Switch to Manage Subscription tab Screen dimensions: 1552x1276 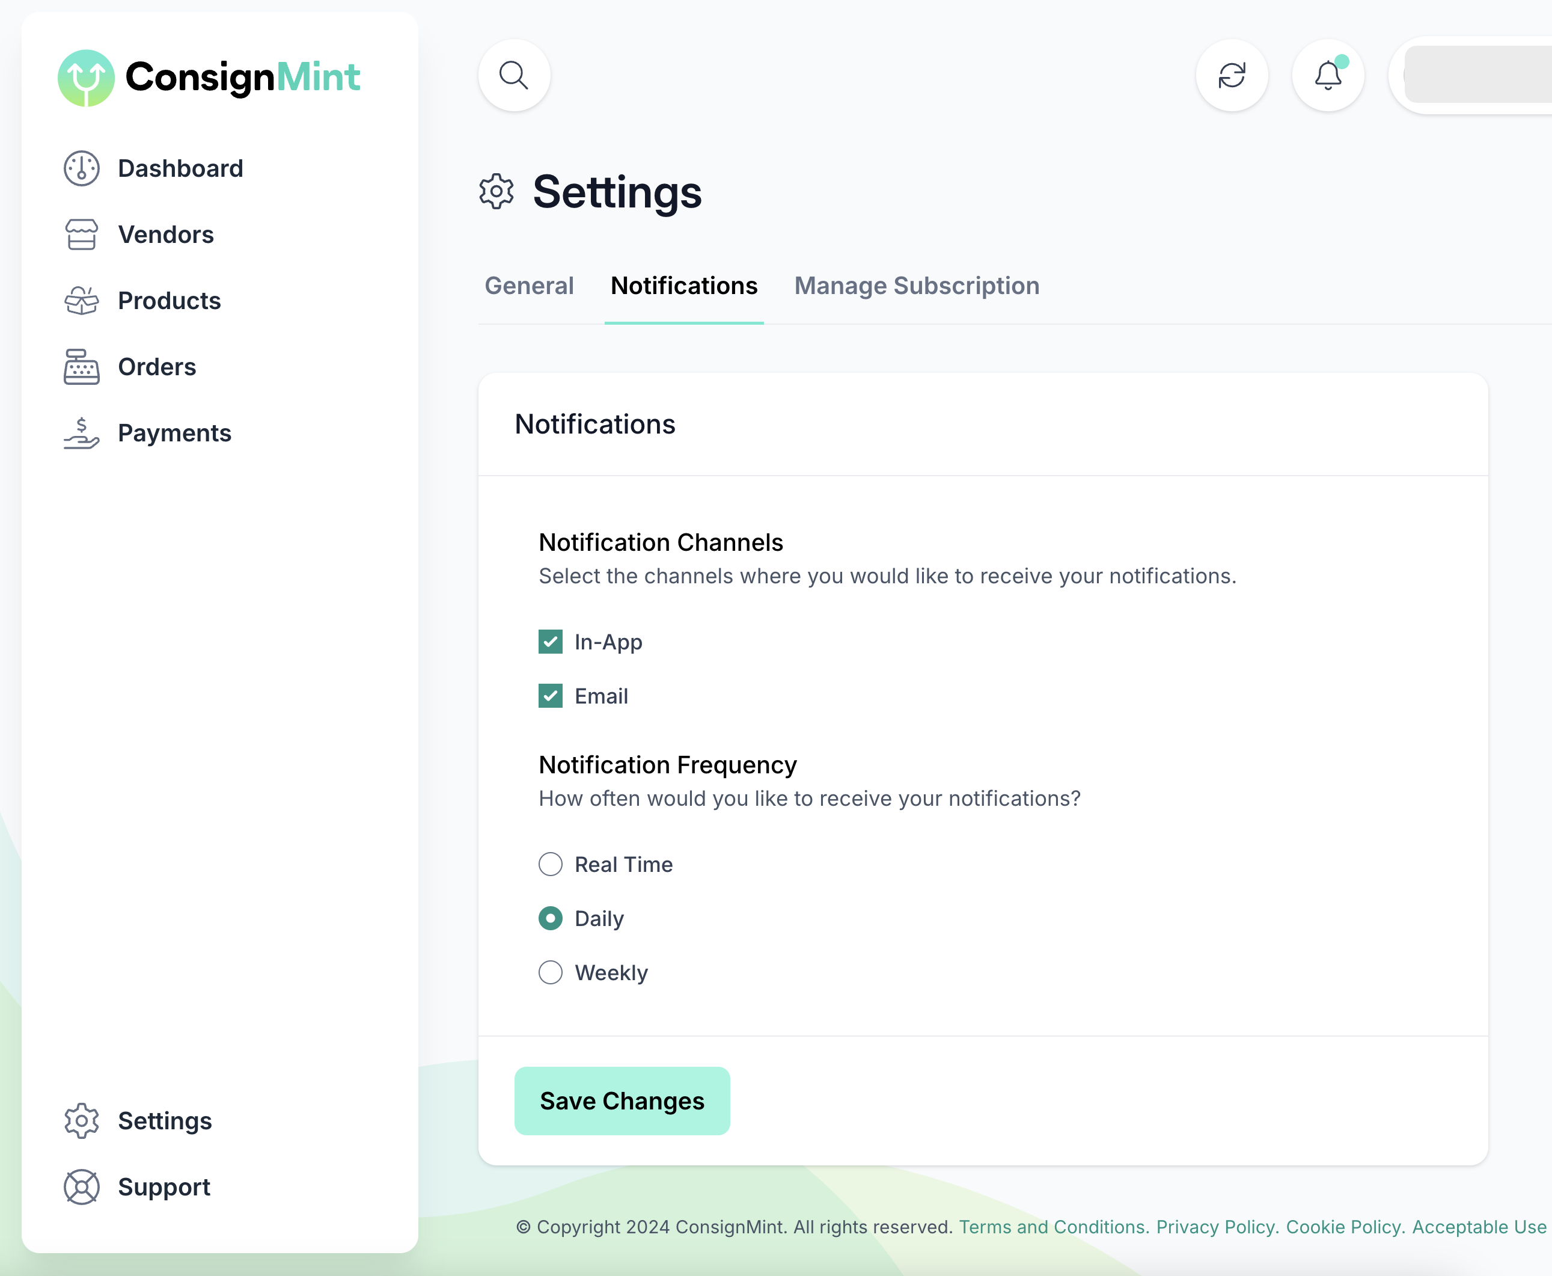point(917,286)
